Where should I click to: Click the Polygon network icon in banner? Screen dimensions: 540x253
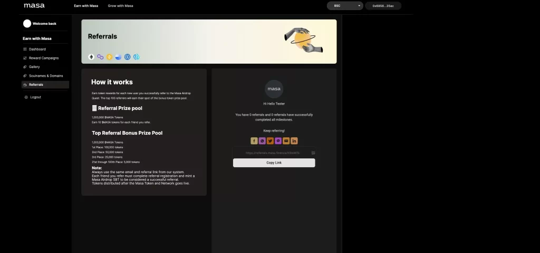(x=100, y=57)
